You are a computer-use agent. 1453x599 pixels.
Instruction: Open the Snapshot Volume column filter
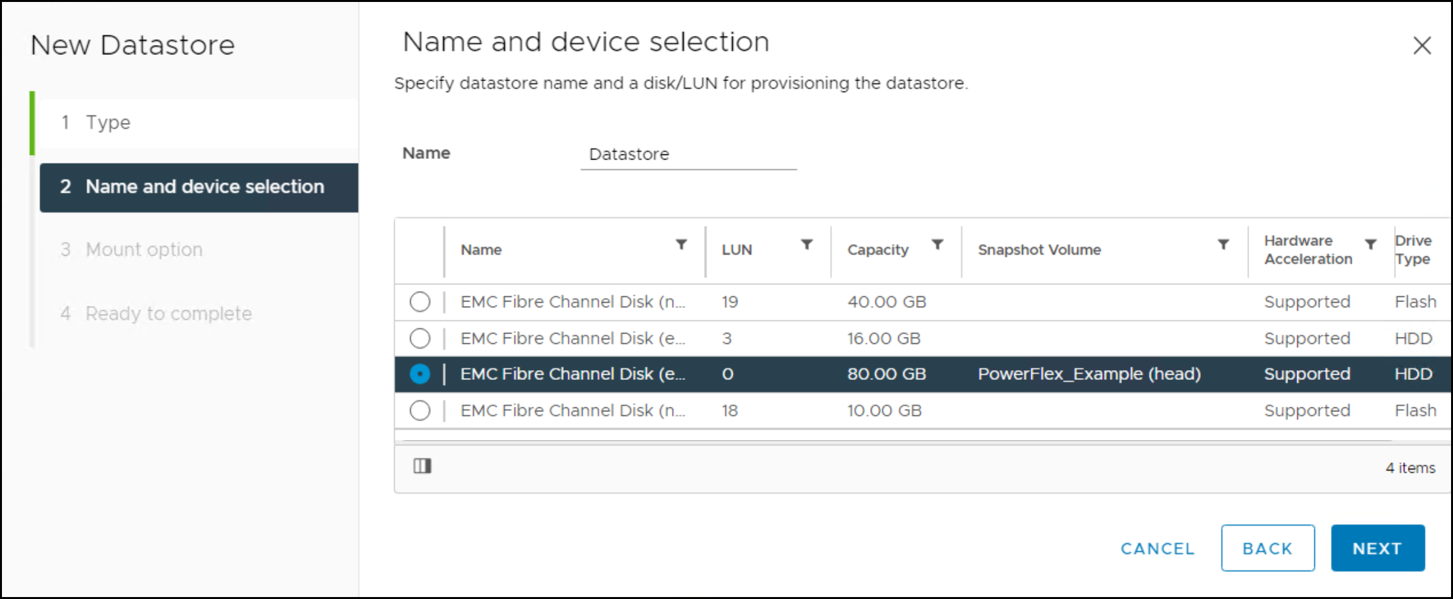[x=1223, y=245]
